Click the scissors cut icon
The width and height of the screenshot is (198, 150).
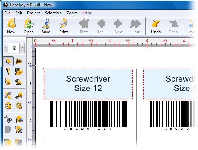[x=8, y=119]
